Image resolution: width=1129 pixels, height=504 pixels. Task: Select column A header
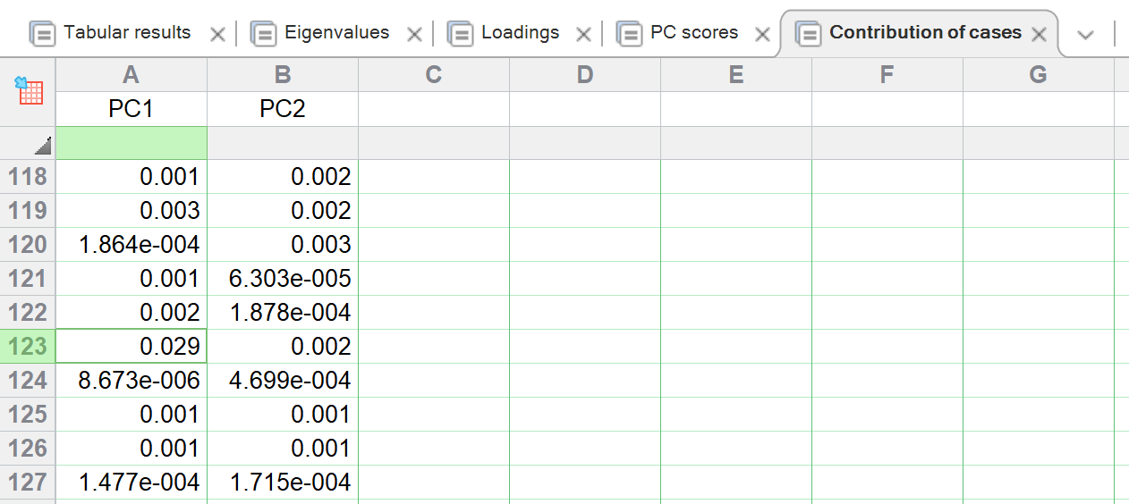(131, 75)
